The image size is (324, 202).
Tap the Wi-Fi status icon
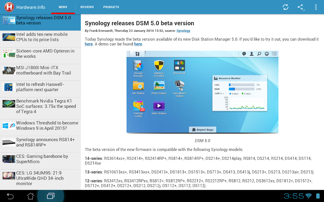[x=308, y=196]
